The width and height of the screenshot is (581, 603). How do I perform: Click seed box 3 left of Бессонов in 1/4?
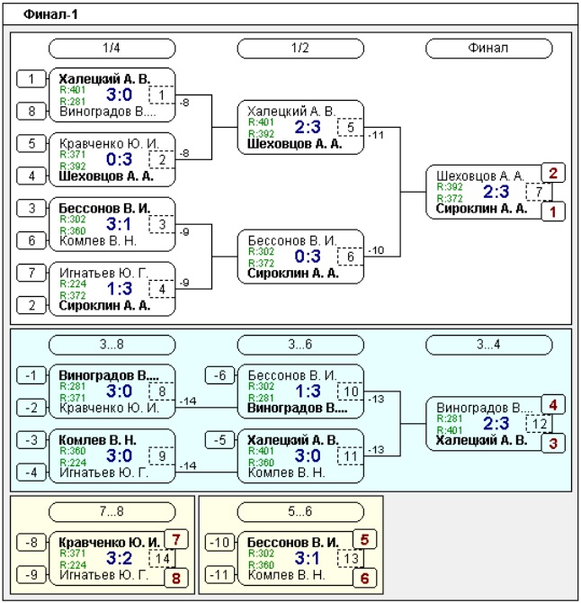coord(31,208)
